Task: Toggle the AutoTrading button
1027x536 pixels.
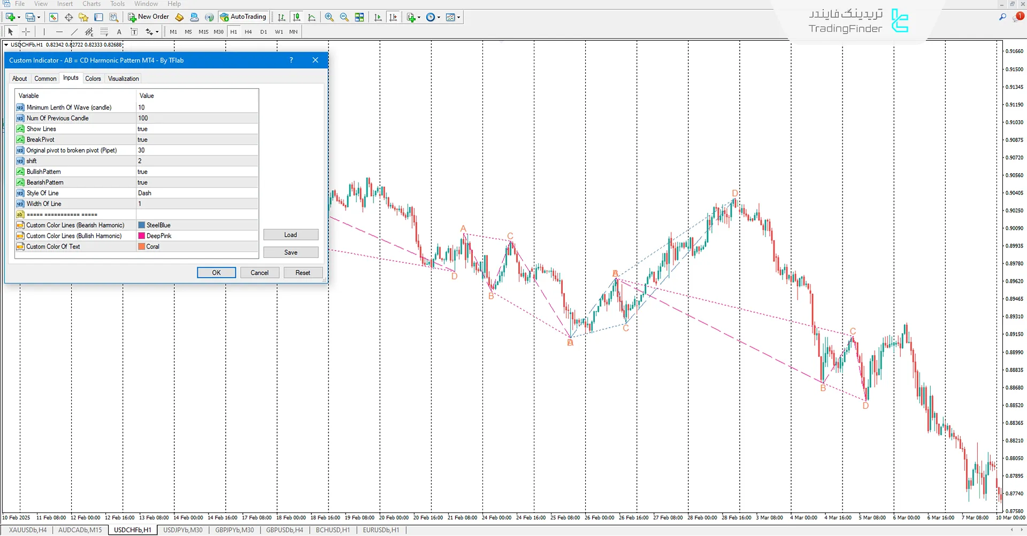Action: [x=243, y=17]
